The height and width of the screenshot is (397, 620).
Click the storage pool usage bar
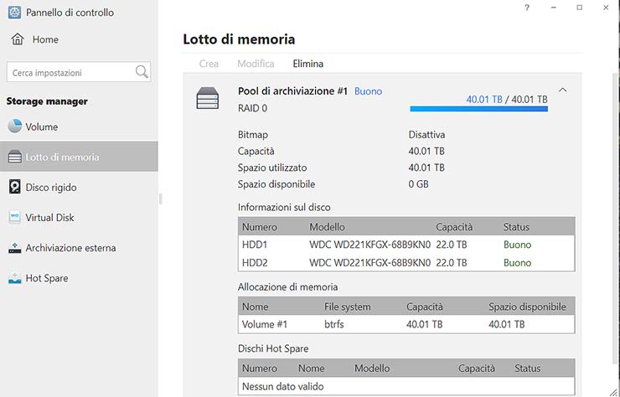[478, 108]
